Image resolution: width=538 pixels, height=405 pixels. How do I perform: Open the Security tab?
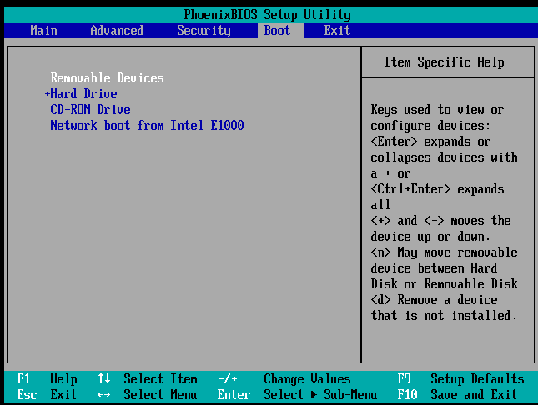point(204,31)
